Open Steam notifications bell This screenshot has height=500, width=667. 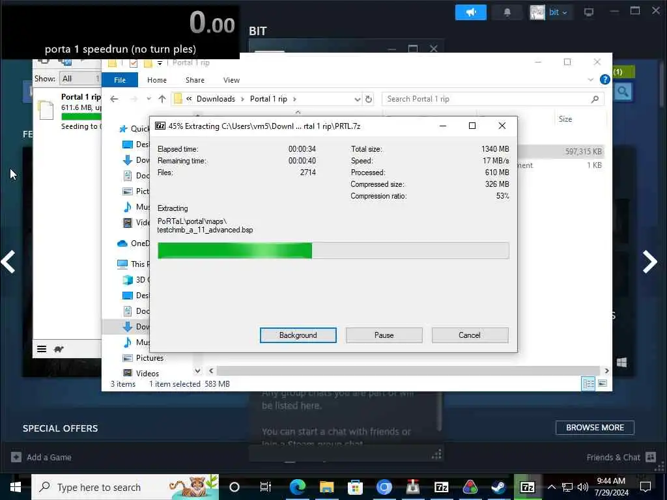(507, 12)
